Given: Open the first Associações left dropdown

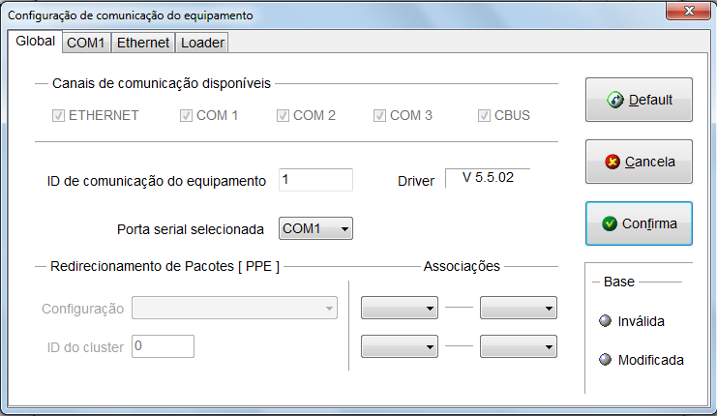Looking at the screenshot, I should tap(400, 308).
